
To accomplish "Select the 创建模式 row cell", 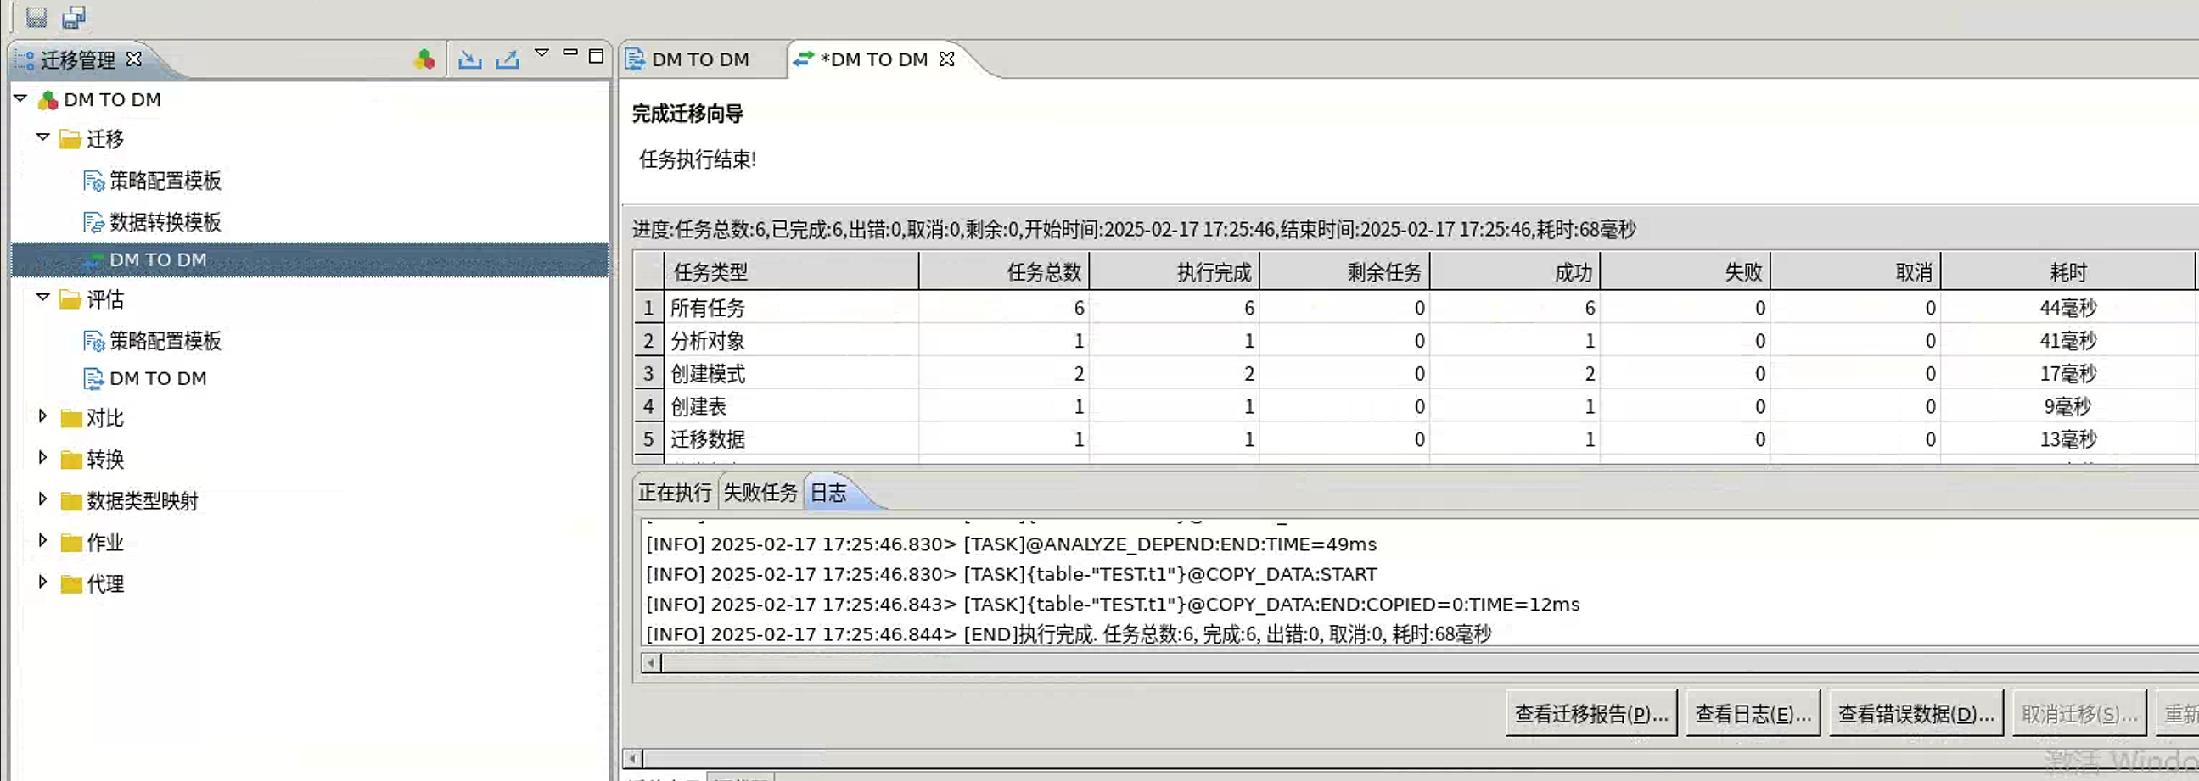I will coord(791,373).
